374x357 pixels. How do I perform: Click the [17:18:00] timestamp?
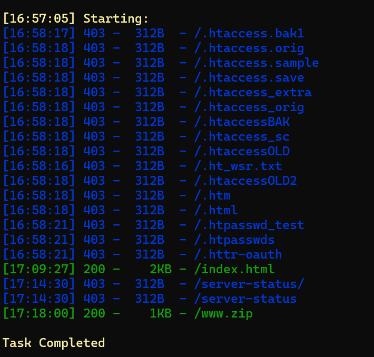click(40, 314)
